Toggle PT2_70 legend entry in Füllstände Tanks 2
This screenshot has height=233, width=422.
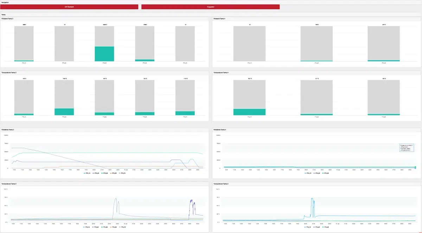point(123,173)
